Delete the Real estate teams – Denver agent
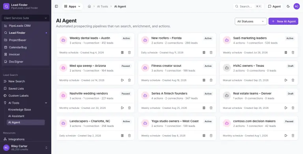This screenshot has width=303, height=154. (293, 108)
